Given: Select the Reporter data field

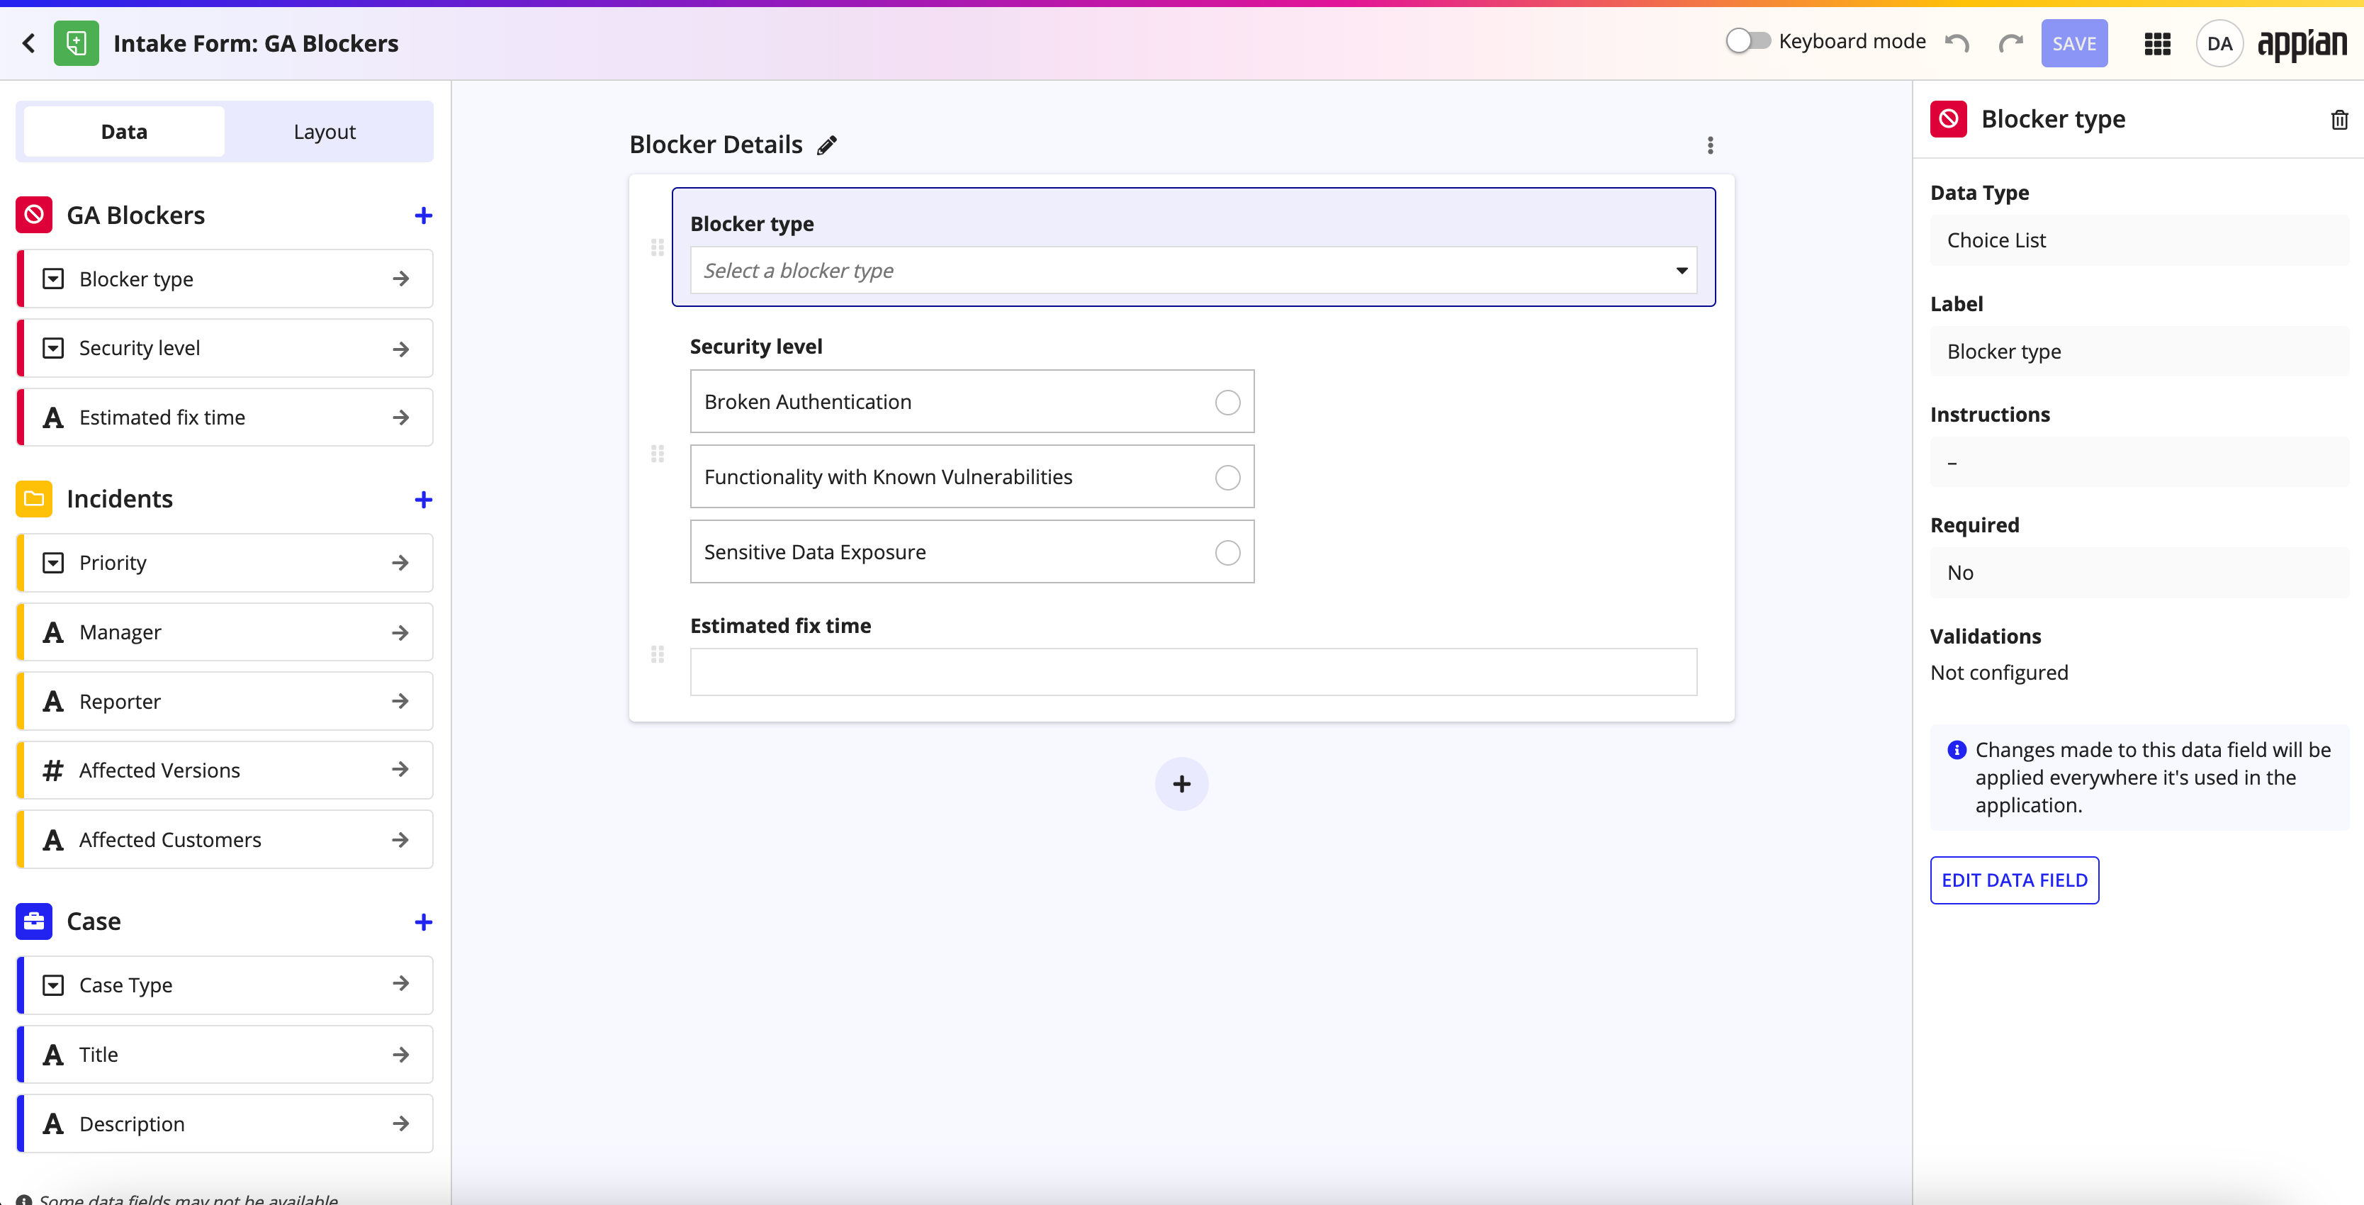Looking at the screenshot, I should point(225,701).
